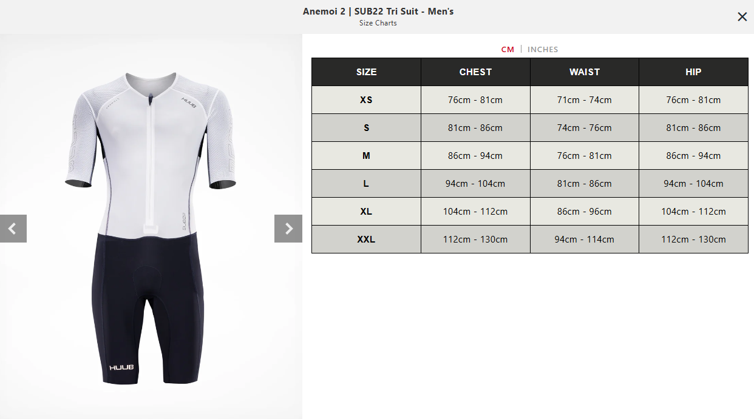754x419 pixels.
Task: Close the size chart dialog
Action: coord(742,17)
